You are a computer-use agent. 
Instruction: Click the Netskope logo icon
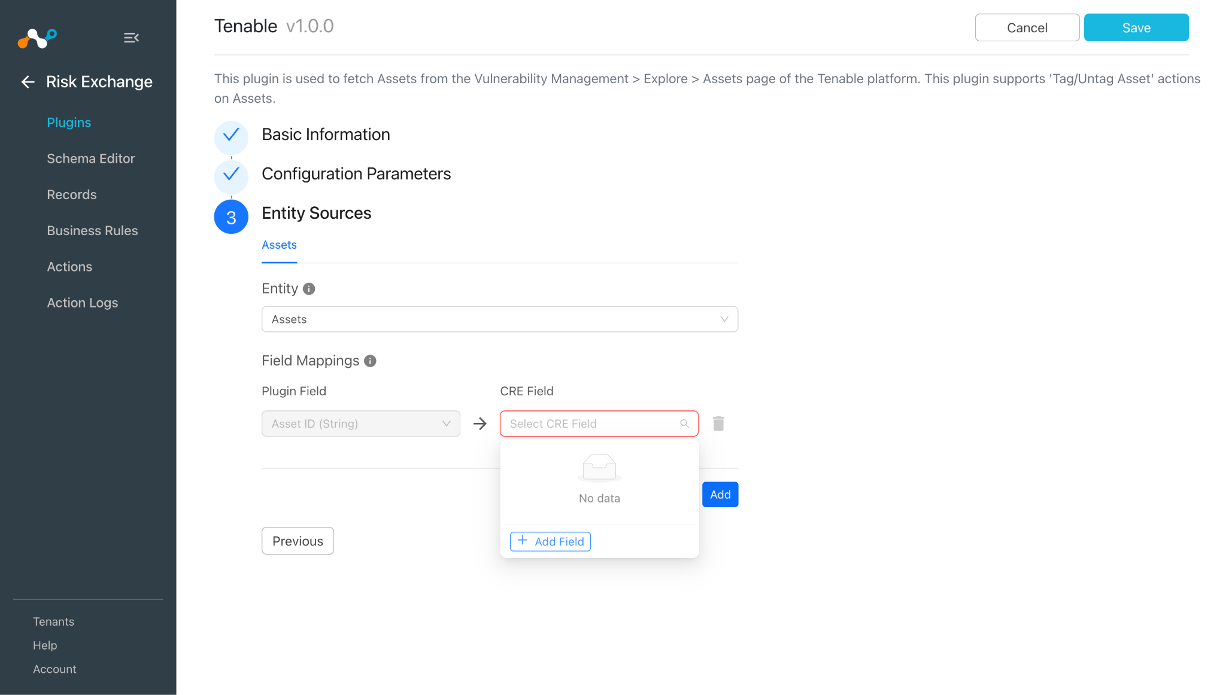pyautogui.click(x=37, y=38)
